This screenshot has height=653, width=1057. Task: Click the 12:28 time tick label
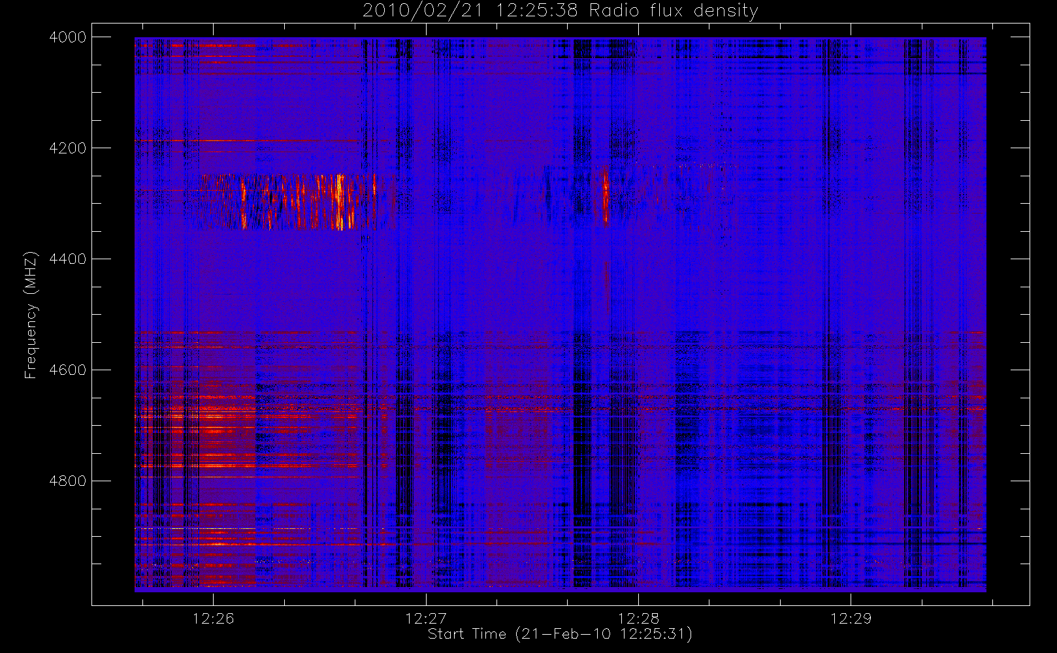click(638, 618)
